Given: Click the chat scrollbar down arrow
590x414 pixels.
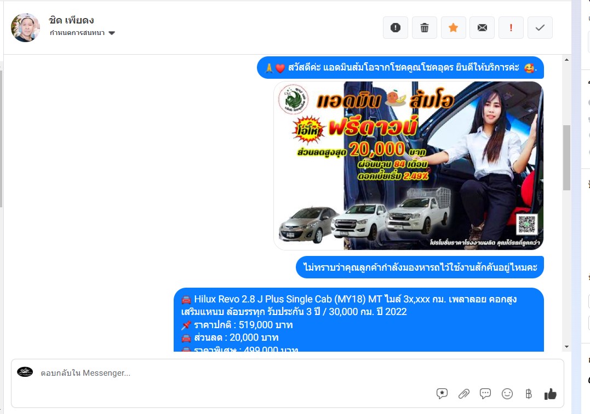Looking at the screenshot, I should click(x=566, y=347).
